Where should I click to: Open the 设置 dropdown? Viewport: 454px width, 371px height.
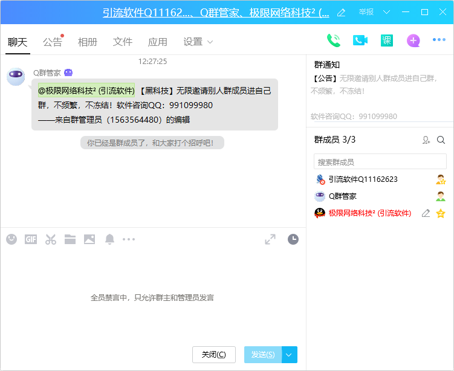click(198, 42)
